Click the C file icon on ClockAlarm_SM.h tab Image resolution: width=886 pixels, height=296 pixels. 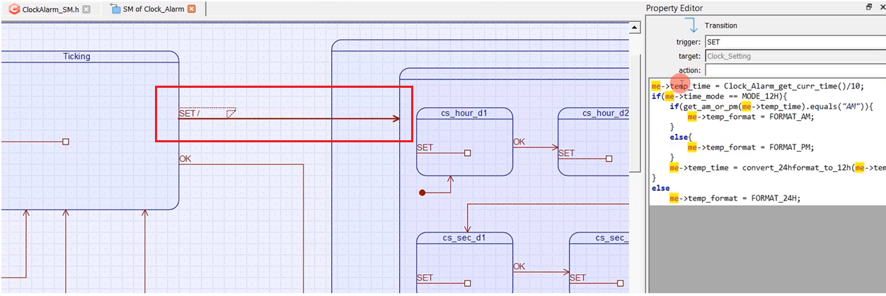click(13, 9)
